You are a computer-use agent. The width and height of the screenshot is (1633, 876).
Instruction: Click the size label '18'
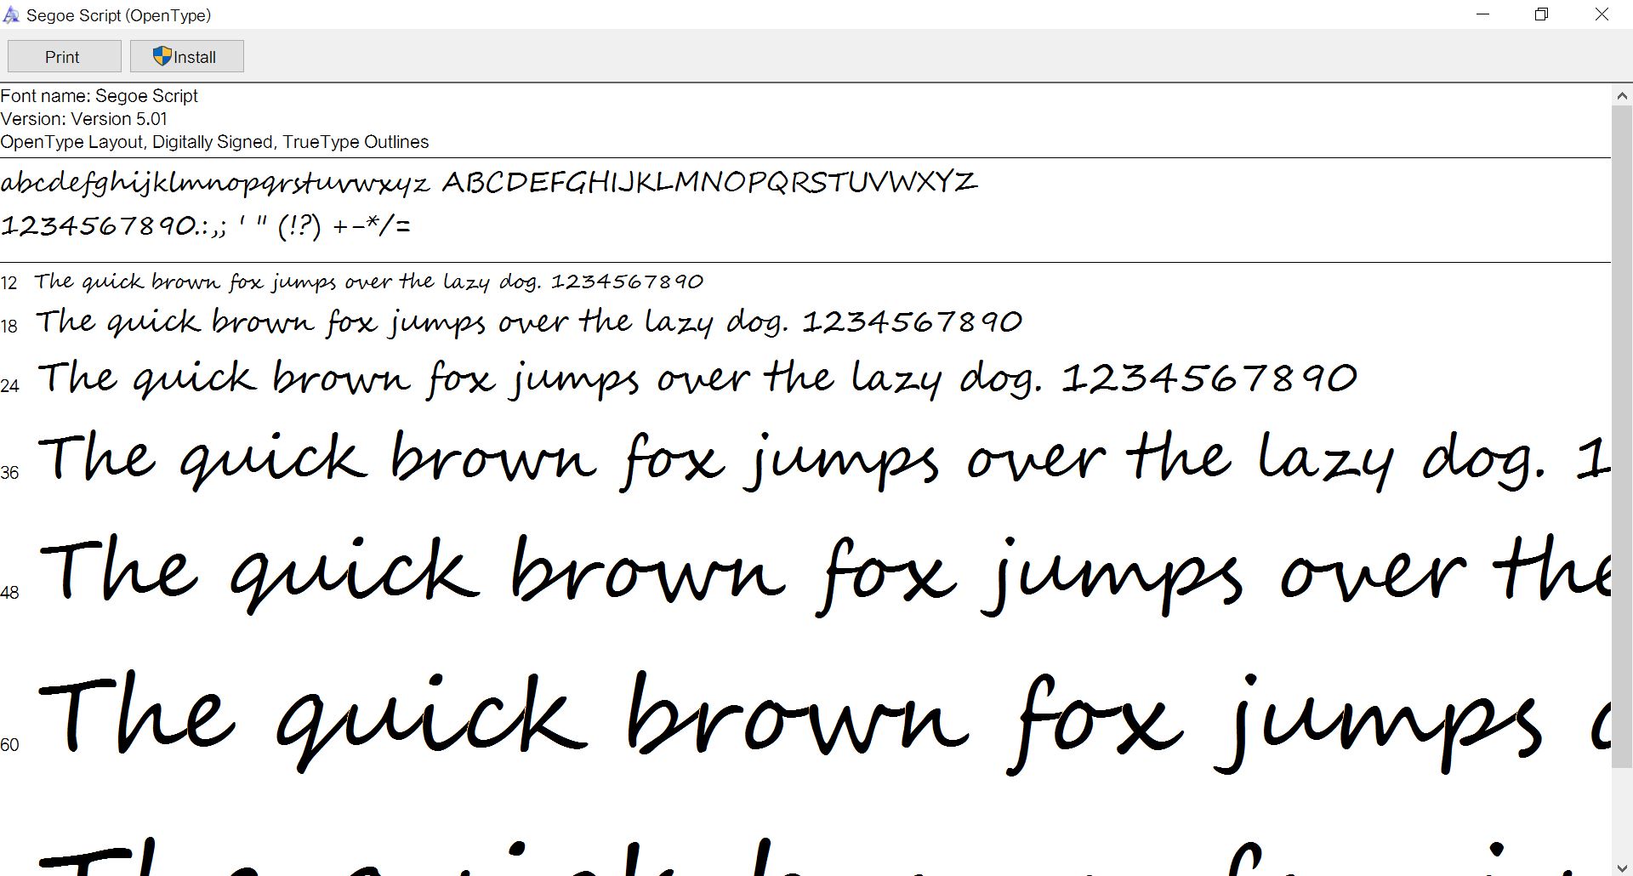(x=9, y=327)
